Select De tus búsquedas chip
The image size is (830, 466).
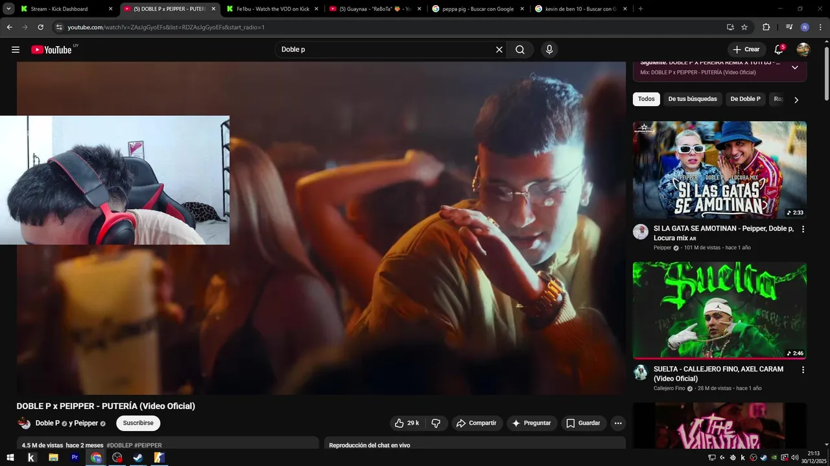coord(693,99)
